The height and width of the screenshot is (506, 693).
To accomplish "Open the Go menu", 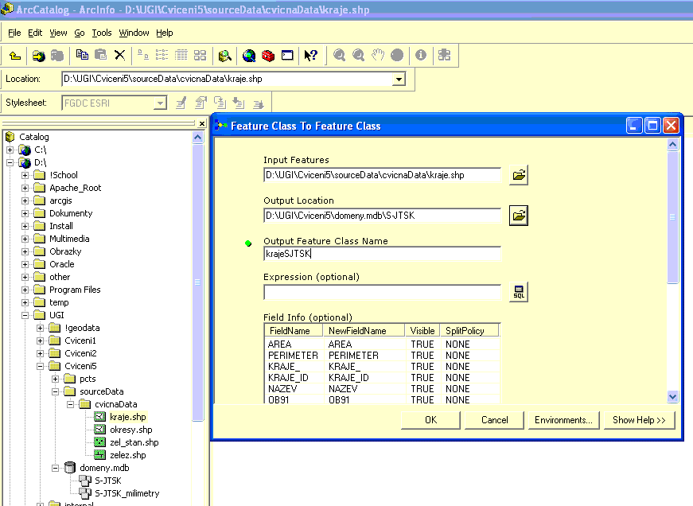I will [x=80, y=33].
